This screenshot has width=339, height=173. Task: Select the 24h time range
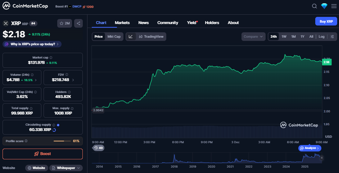(274, 37)
